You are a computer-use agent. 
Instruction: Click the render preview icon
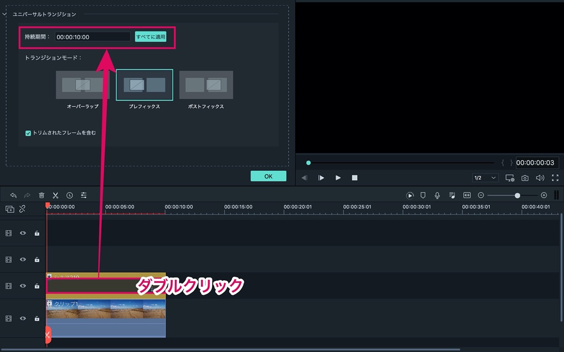pos(410,195)
